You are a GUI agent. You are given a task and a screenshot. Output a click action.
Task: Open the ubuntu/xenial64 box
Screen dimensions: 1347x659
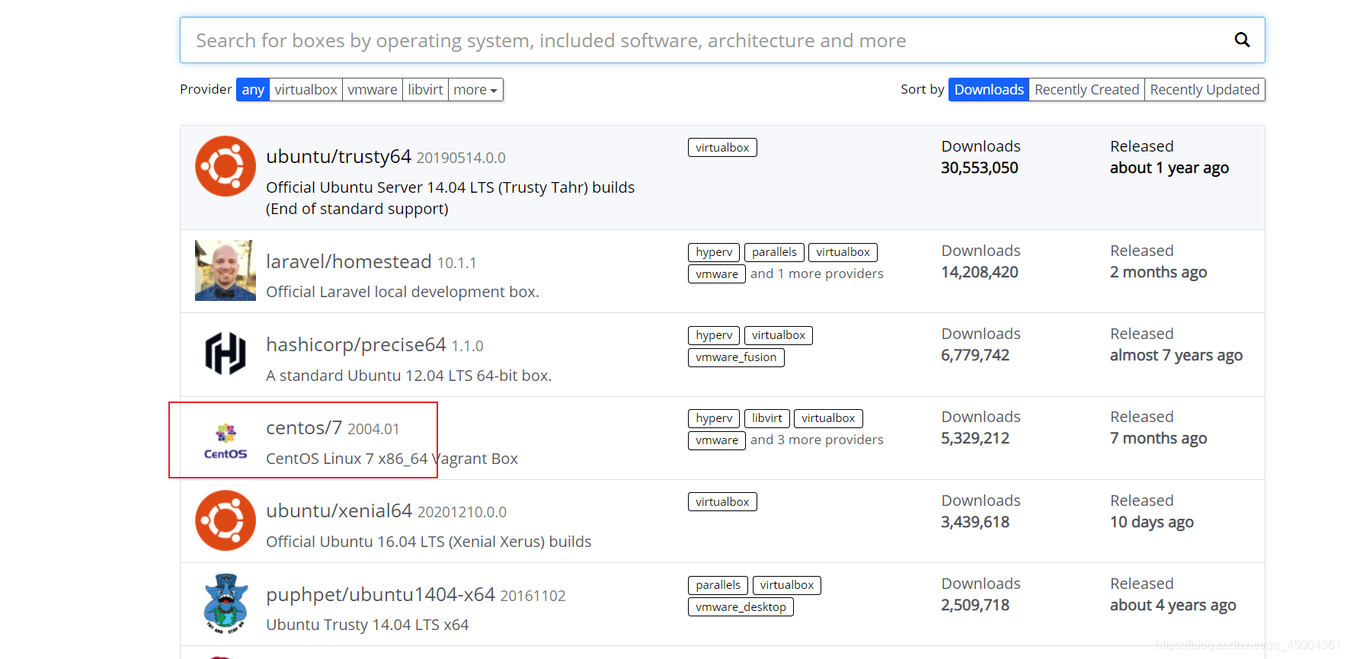coord(339,511)
